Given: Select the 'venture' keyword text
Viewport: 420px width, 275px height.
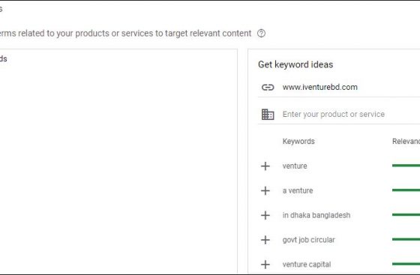Looking at the screenshot, I should point(295,166).
